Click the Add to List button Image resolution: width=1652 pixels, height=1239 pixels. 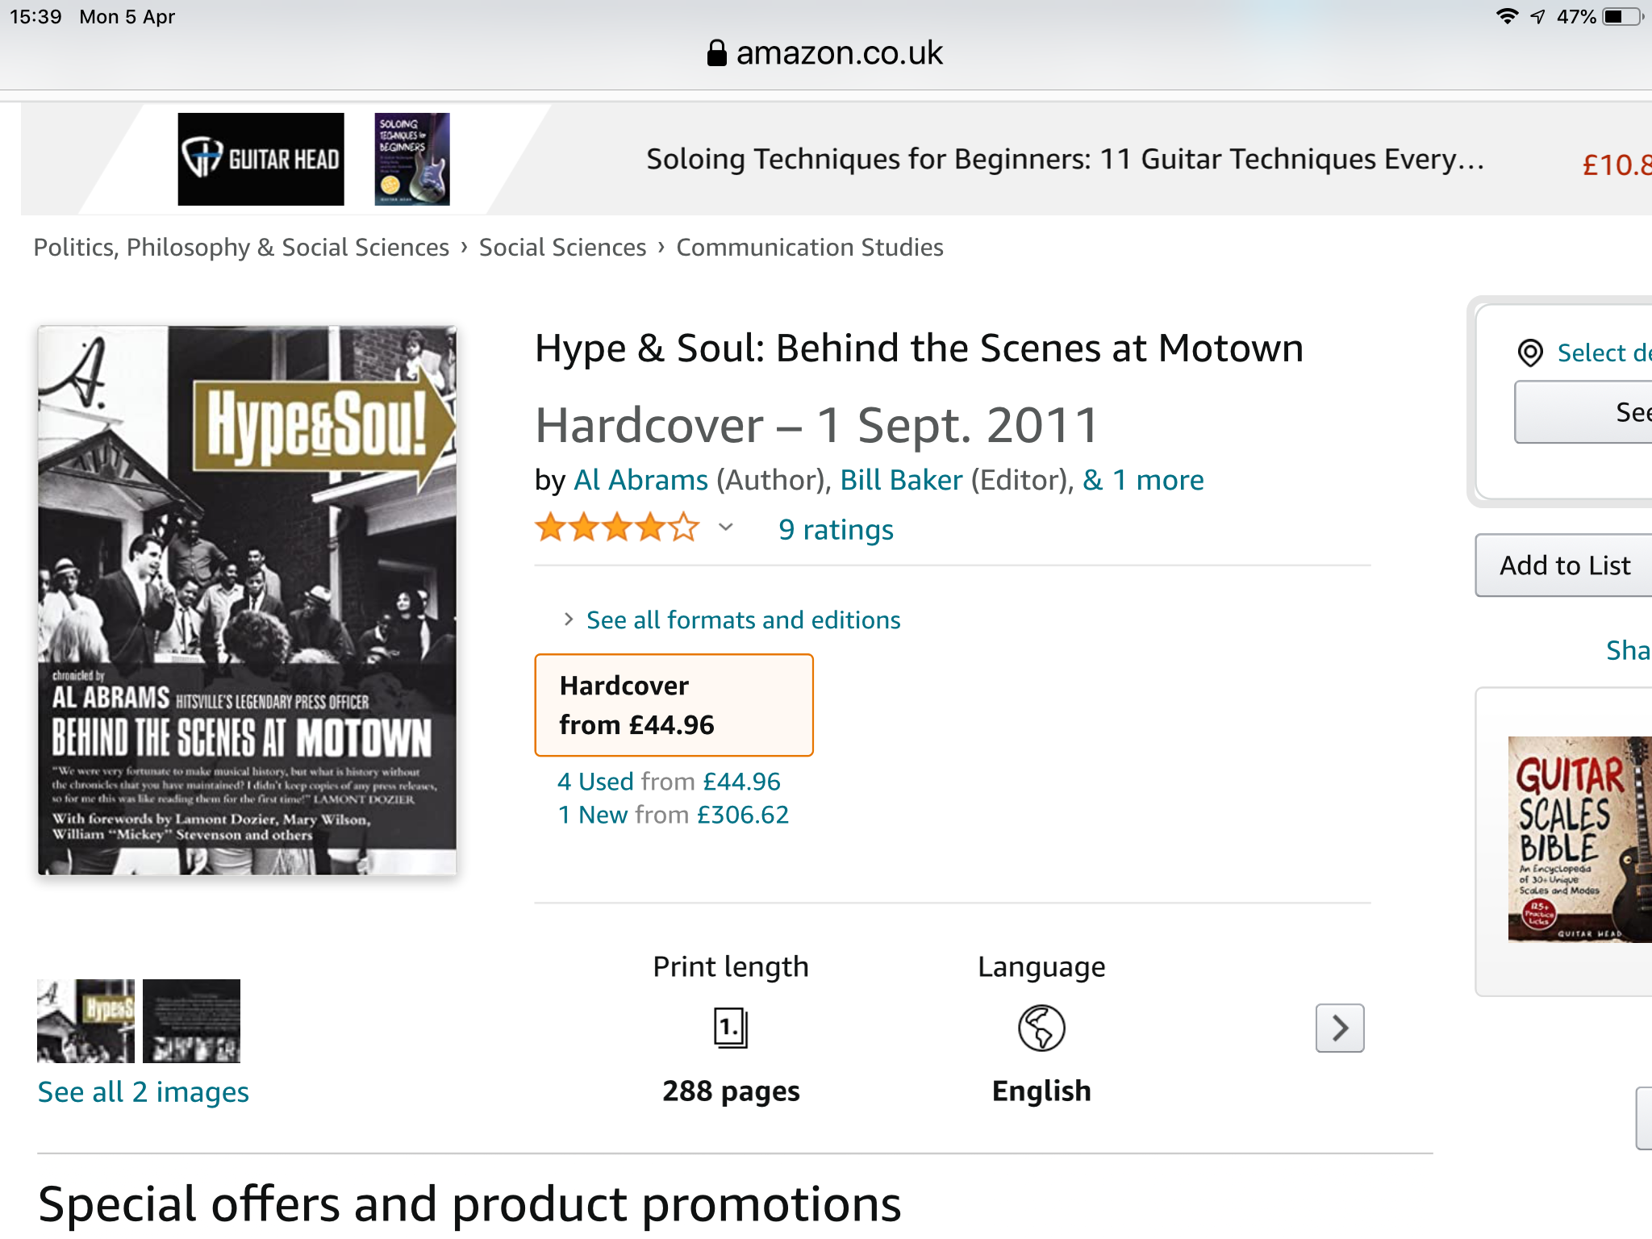pyautogui.click(x=1564, y=565)
